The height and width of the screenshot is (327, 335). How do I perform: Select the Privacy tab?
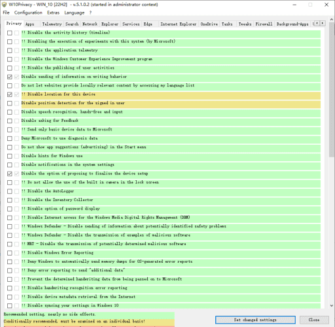pos(14,24)
